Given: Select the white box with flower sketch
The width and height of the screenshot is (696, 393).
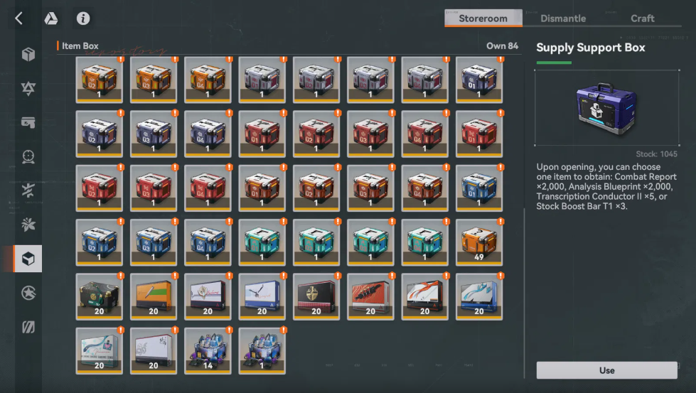Looking at the screenshot, I should 153,351.
